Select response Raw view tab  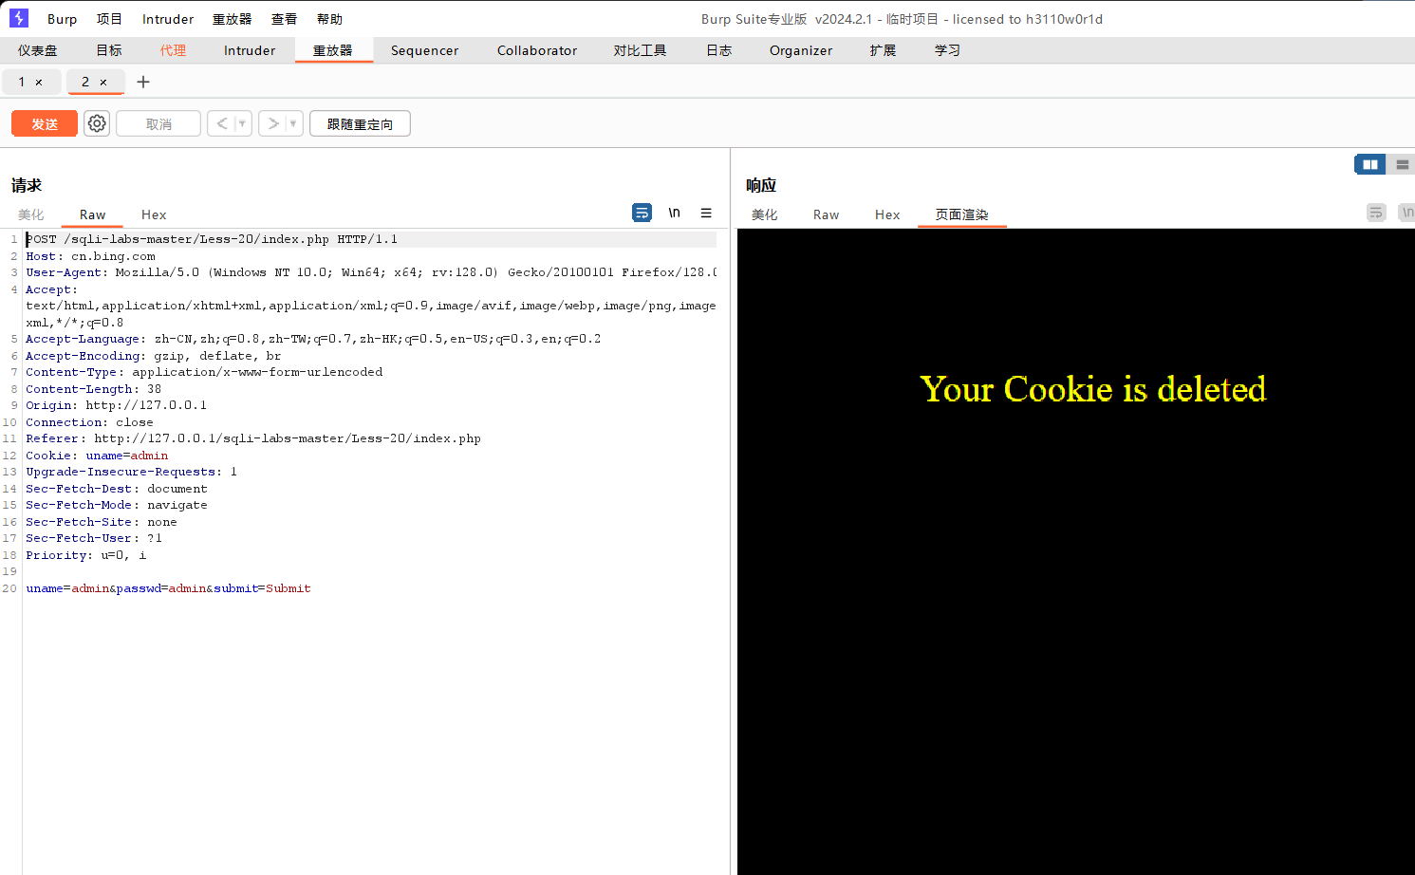tap(827, 214)
